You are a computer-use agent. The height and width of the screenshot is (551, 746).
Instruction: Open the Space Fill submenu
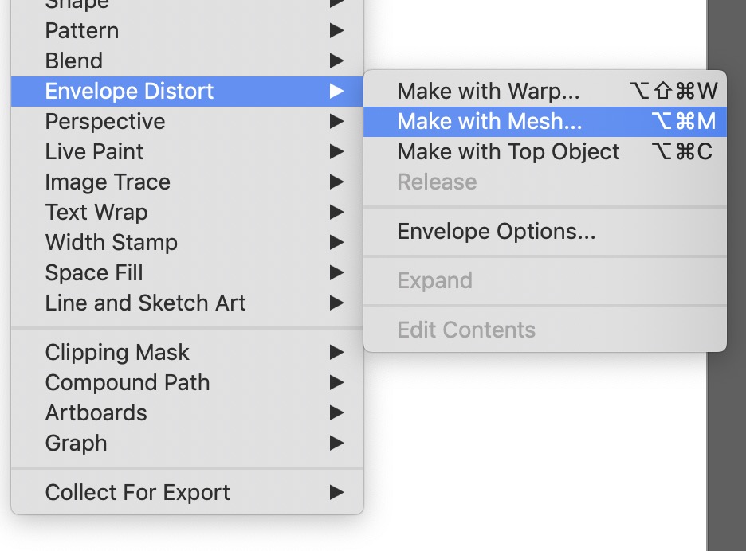94,273
